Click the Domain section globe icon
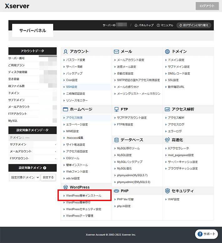Image resolution: width=222 pixels, height=243 pixels. point(167,51)
